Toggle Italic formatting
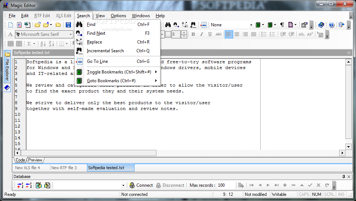 pos(202,34)
